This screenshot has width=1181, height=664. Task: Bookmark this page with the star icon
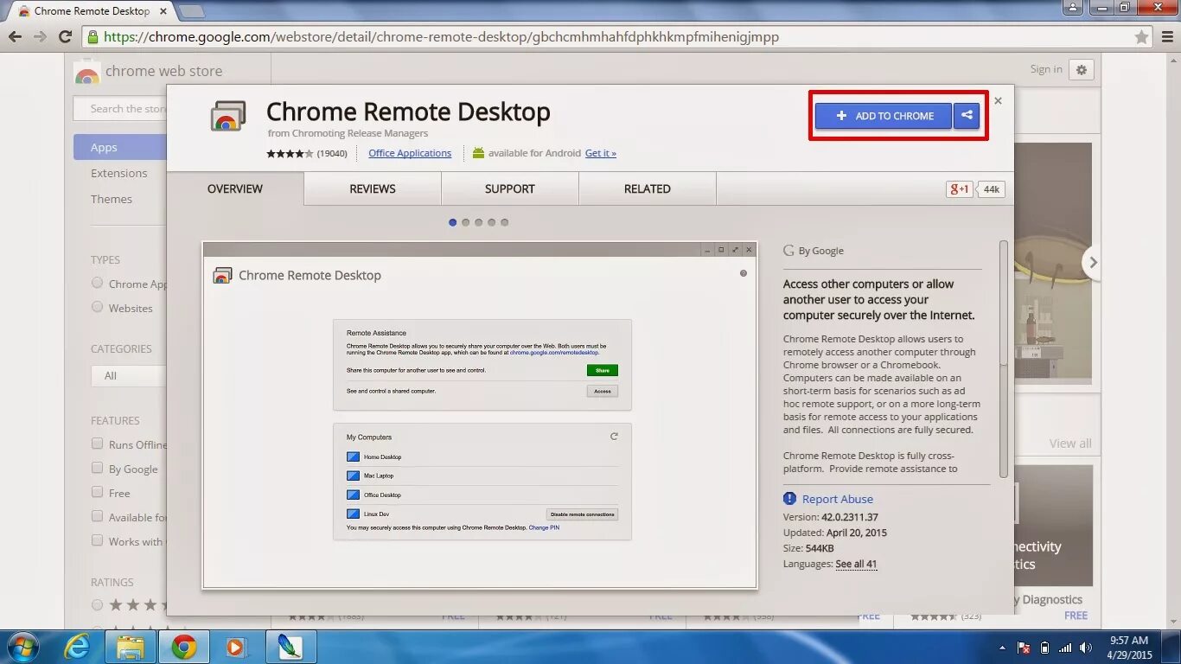(1141, 37)
